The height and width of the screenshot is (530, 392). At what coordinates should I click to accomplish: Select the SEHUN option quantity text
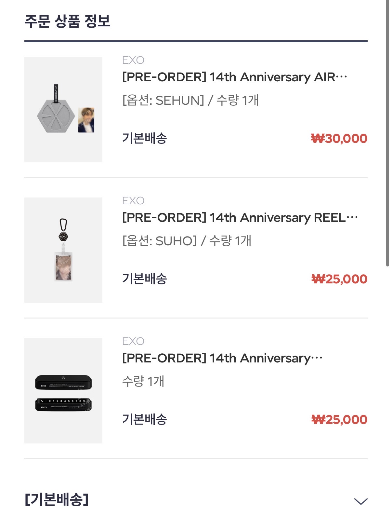point(190,101)
